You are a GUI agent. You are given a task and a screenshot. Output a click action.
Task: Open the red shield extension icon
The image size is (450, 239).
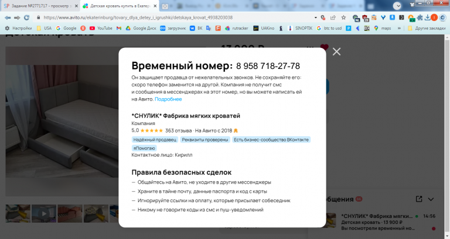(365, 18)
